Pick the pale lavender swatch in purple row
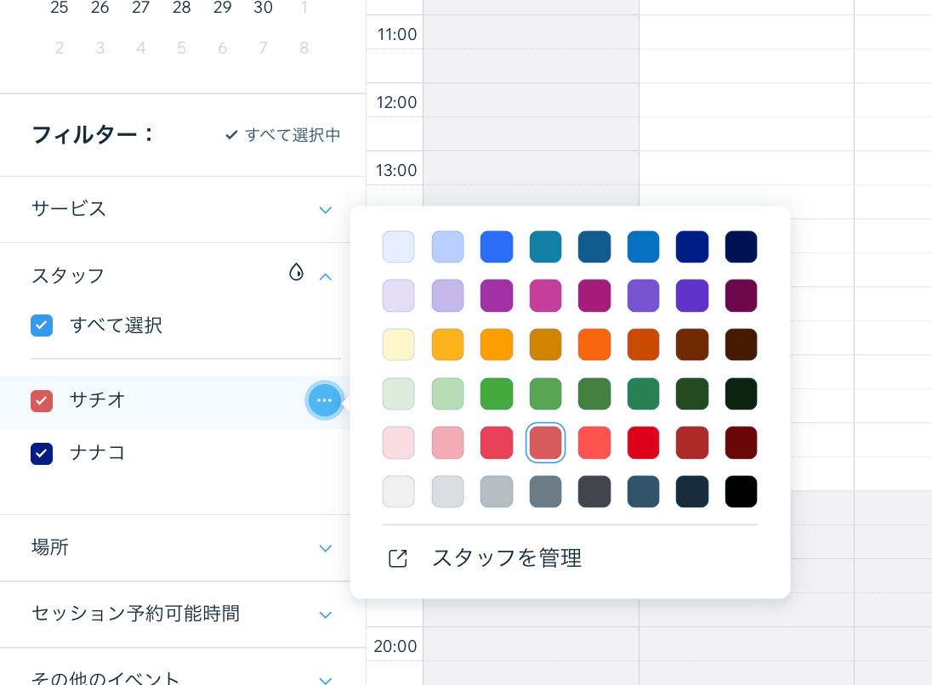This screenshot has width=932, height=685. (398, 296)
